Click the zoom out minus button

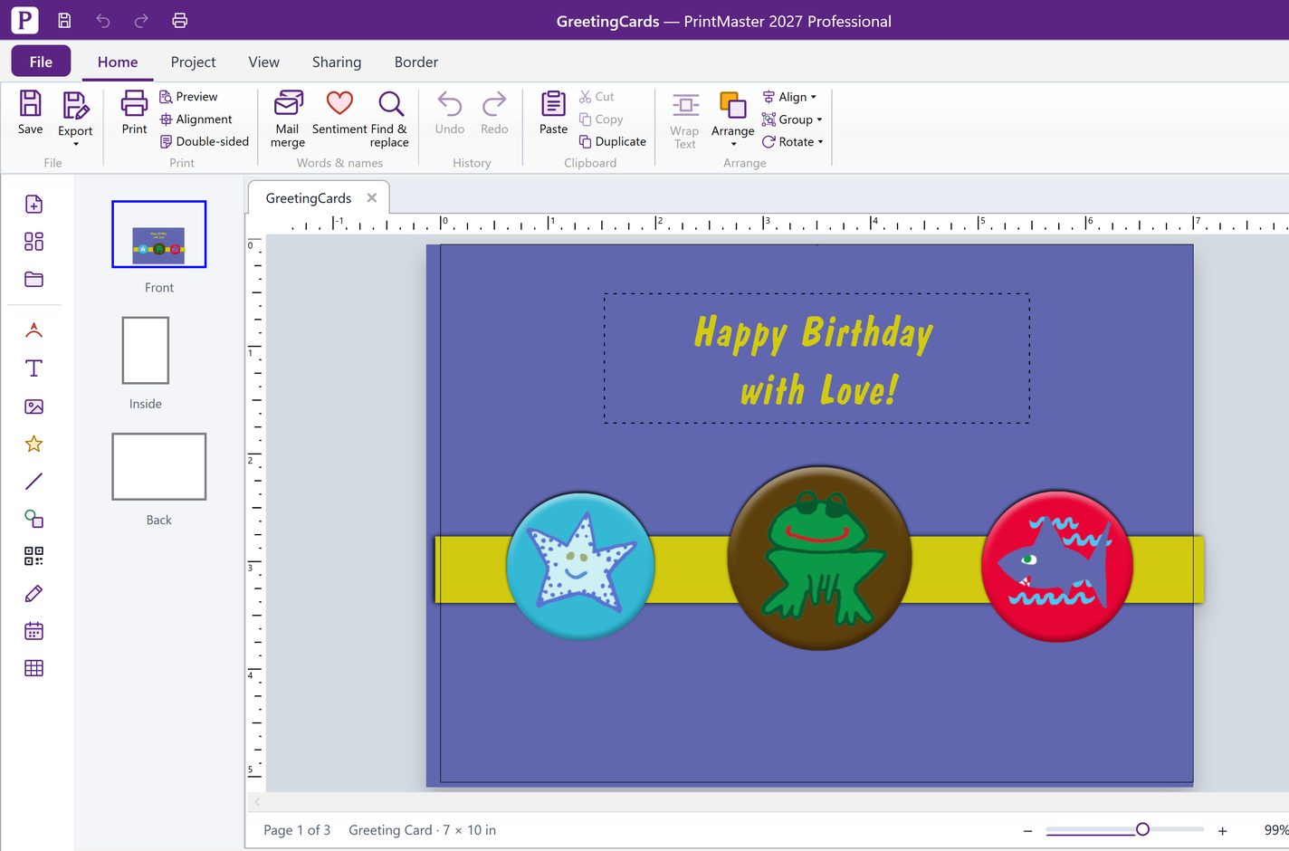(1027, 830)
